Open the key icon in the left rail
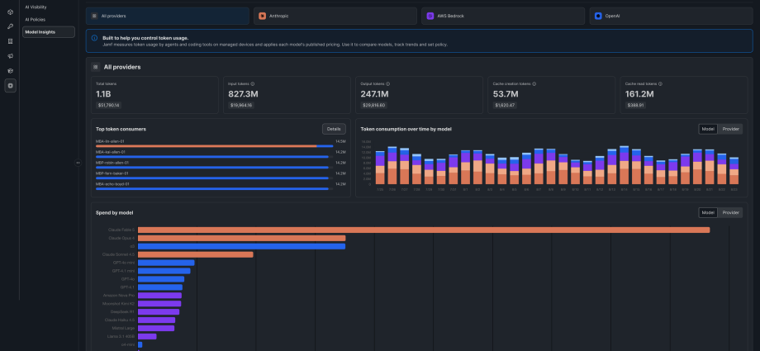The height and width of the screenshot is (351, 760). coord(10,26)
